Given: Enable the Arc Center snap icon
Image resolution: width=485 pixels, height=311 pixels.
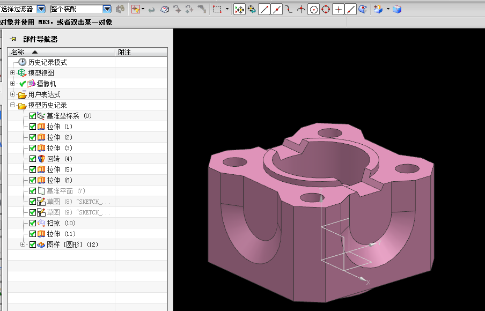Looking at the screenshot, I should tap(313, 9).
